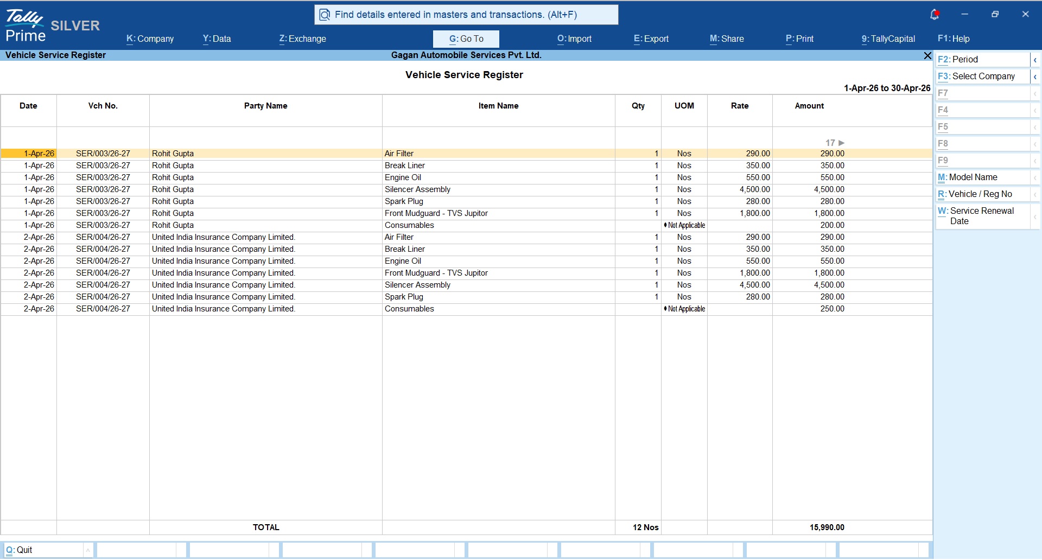Image resolution: width=1042 pixels, height=560 pixels.
Task: Click the W: Service Renewal Date button
Action: click(x=982, y=216)
